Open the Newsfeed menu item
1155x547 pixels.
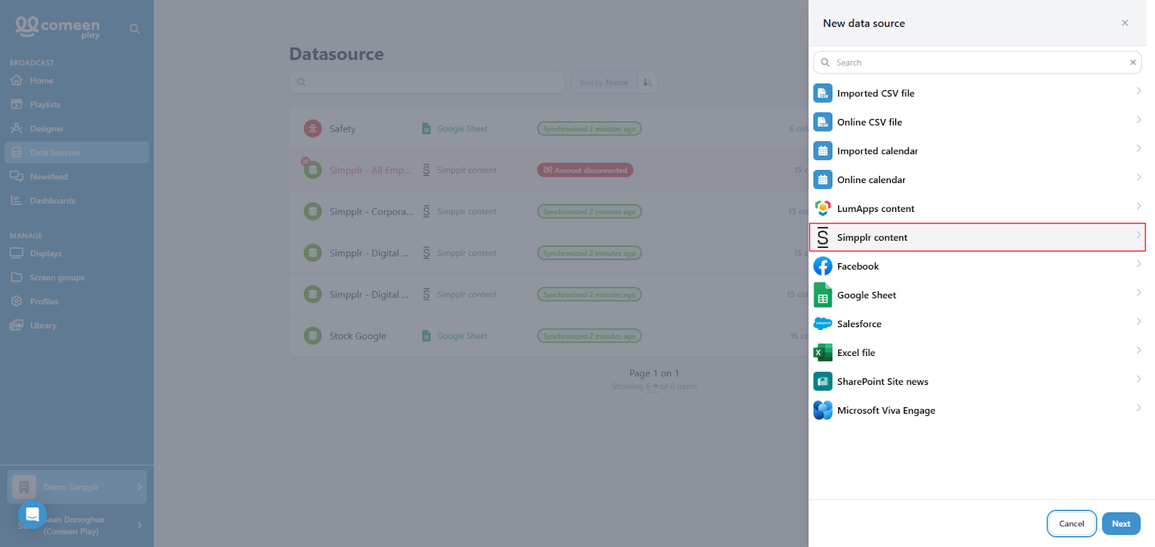(x=77, y=177)
